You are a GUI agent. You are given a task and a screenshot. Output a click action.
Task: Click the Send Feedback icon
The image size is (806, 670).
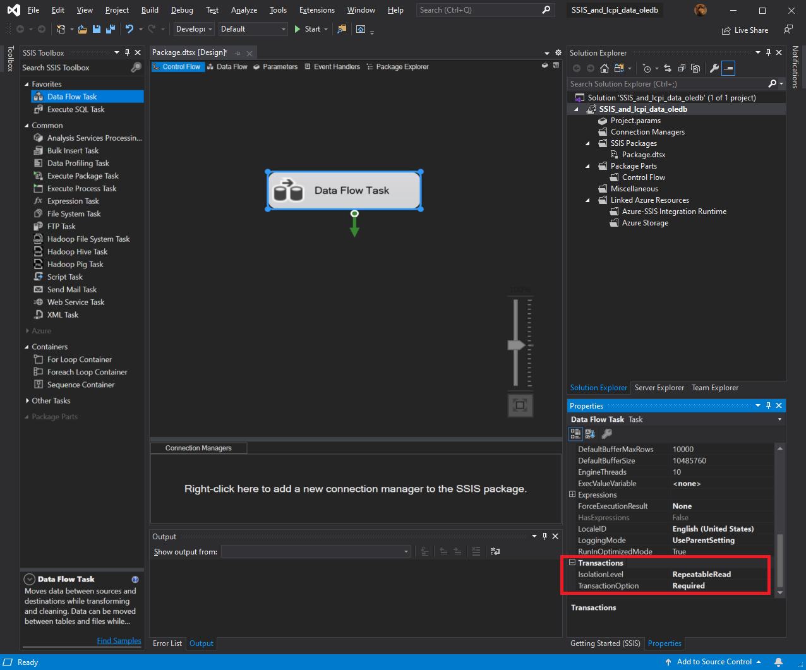(788, 30)
